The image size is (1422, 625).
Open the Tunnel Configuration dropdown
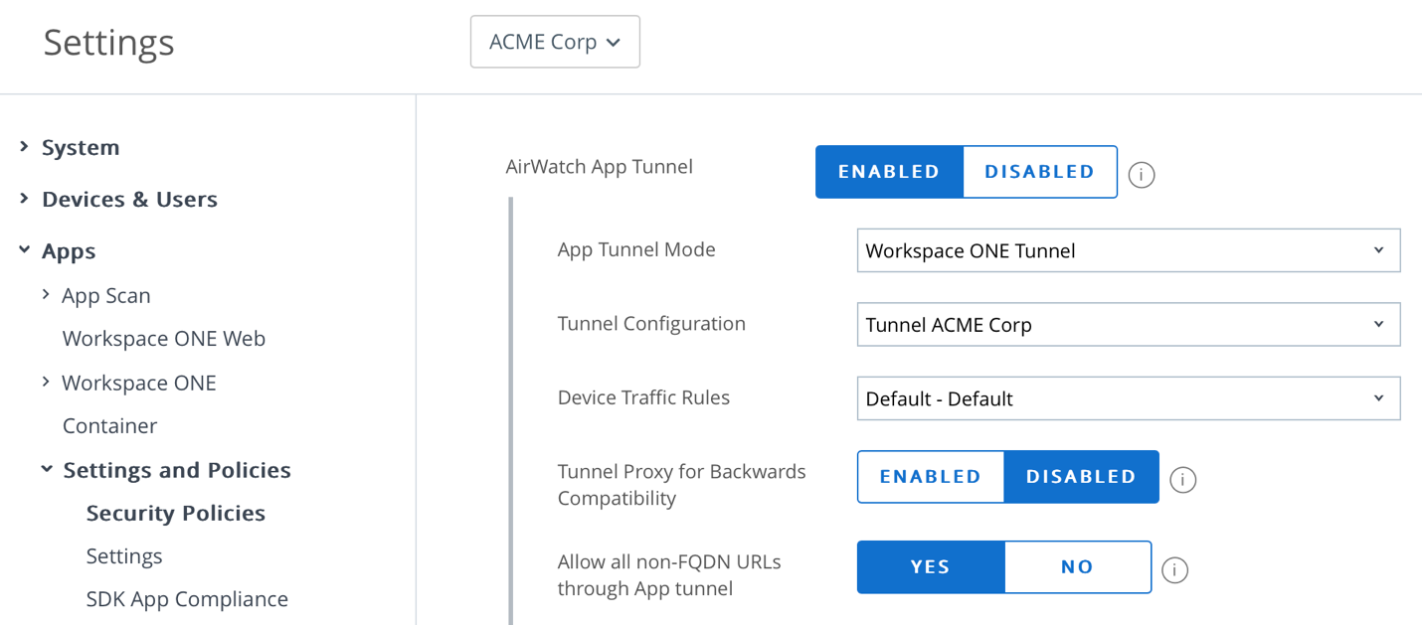(x=1128, y=325)
